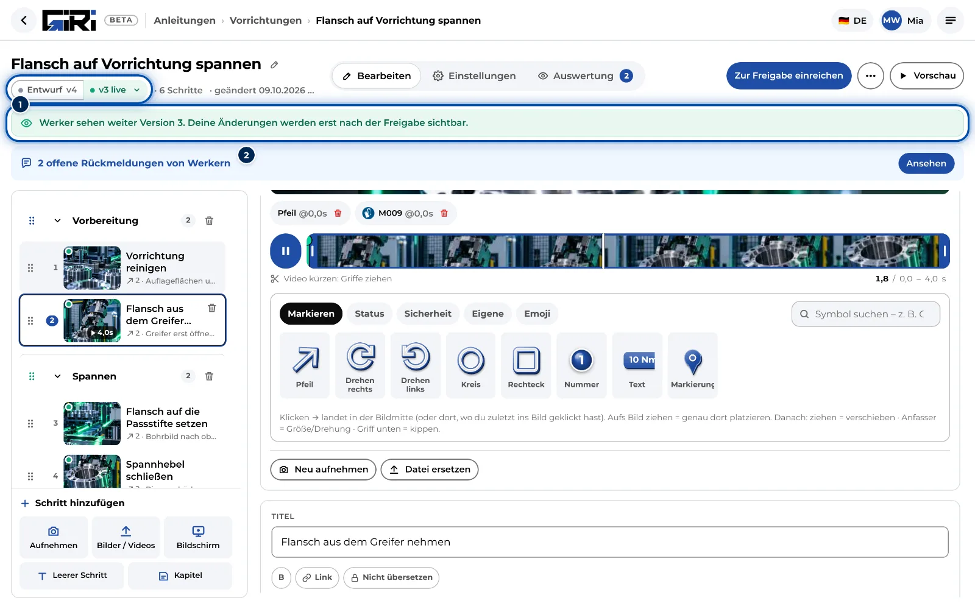
Task: Select the Nummer symbol
Action: click(581, 365)
